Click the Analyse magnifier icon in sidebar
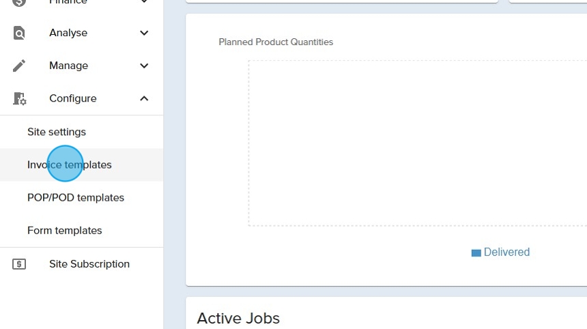587x329 pixels. pyautogui.click(x=19, y=33)
